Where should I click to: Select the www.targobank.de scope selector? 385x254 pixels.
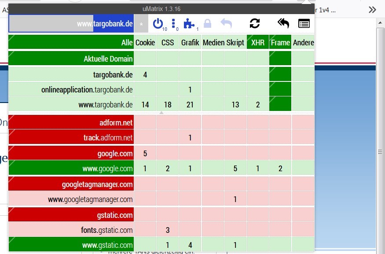pyautogui.click(x=71, y=24)
